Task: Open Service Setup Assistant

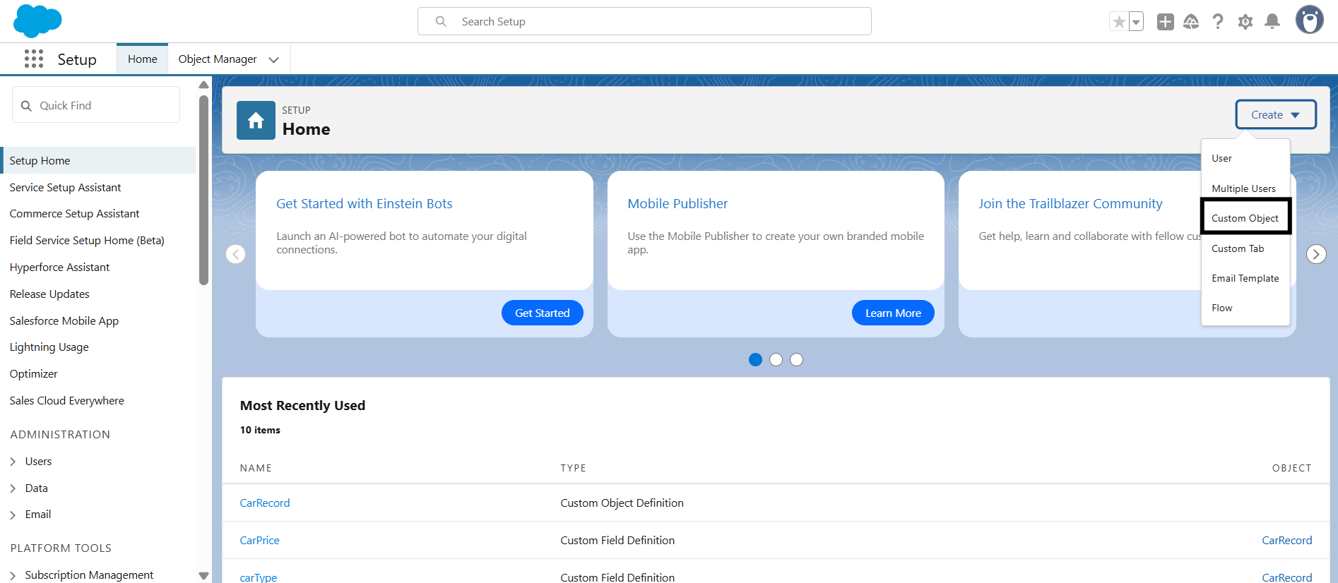Action: click(x=65, y=187)
